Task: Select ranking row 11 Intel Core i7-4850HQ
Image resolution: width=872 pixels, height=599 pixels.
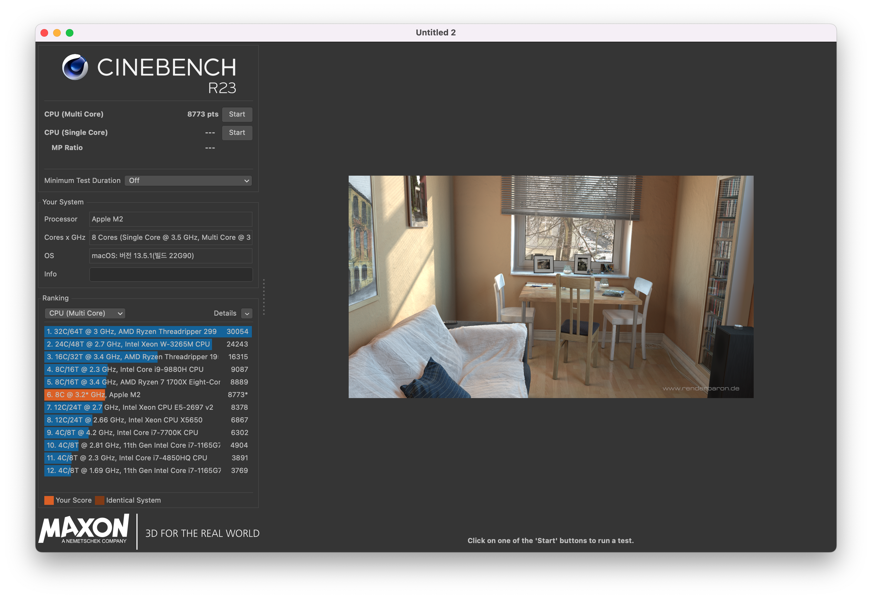Action: click(148, 458)
